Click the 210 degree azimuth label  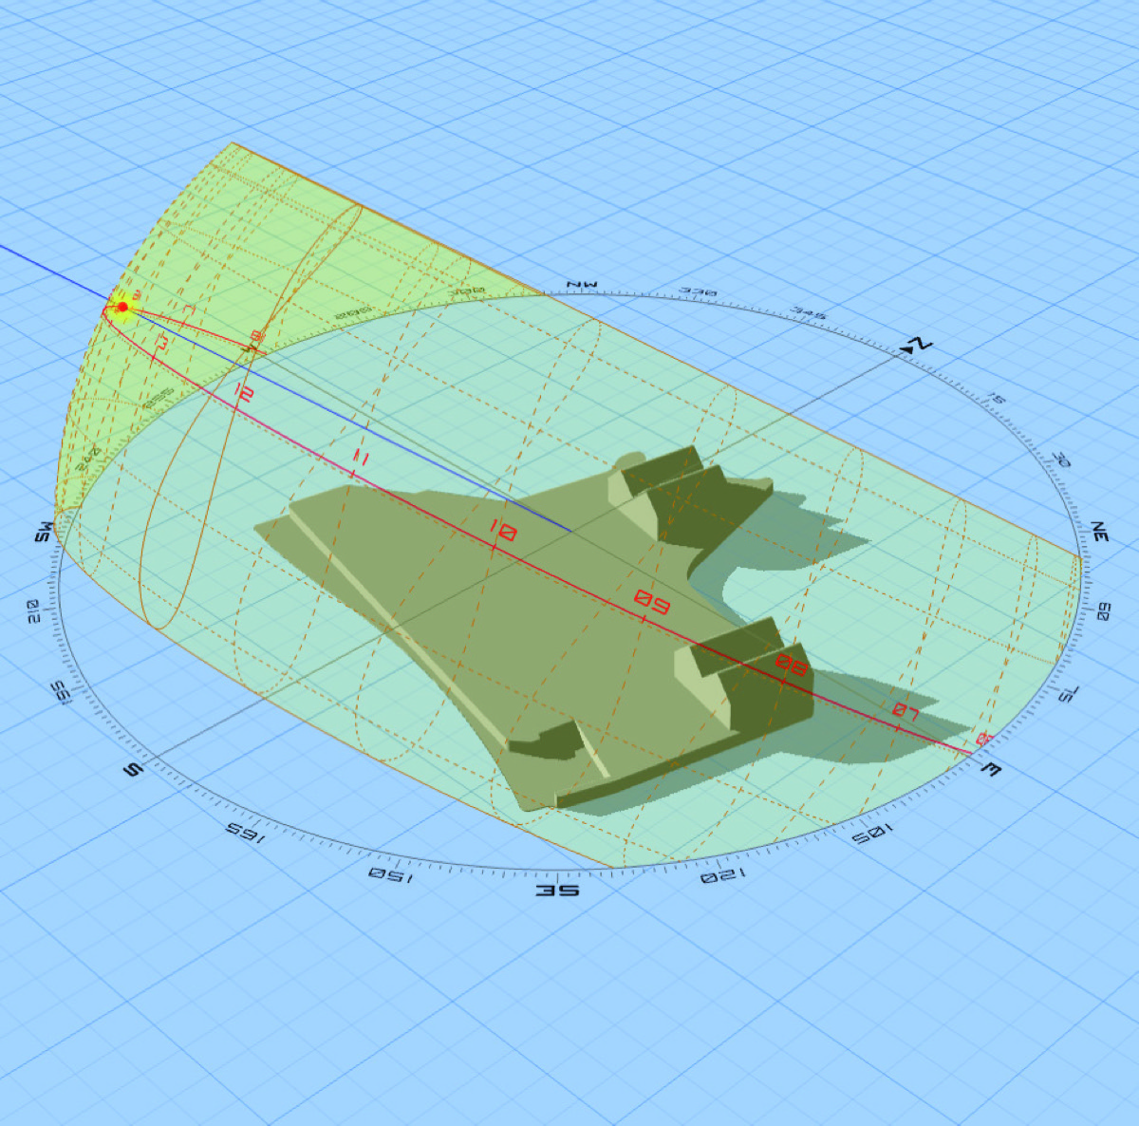pos(31,610)
